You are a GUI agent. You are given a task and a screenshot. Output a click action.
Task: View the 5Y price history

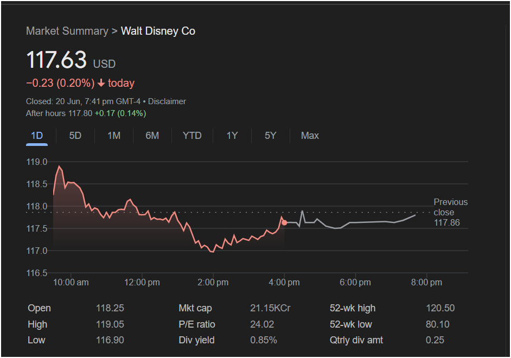271,136
